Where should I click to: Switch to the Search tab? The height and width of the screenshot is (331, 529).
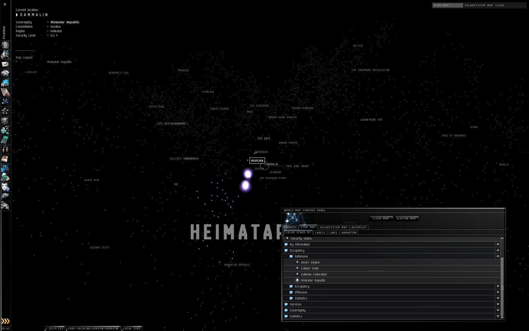[x=291, y=227]
